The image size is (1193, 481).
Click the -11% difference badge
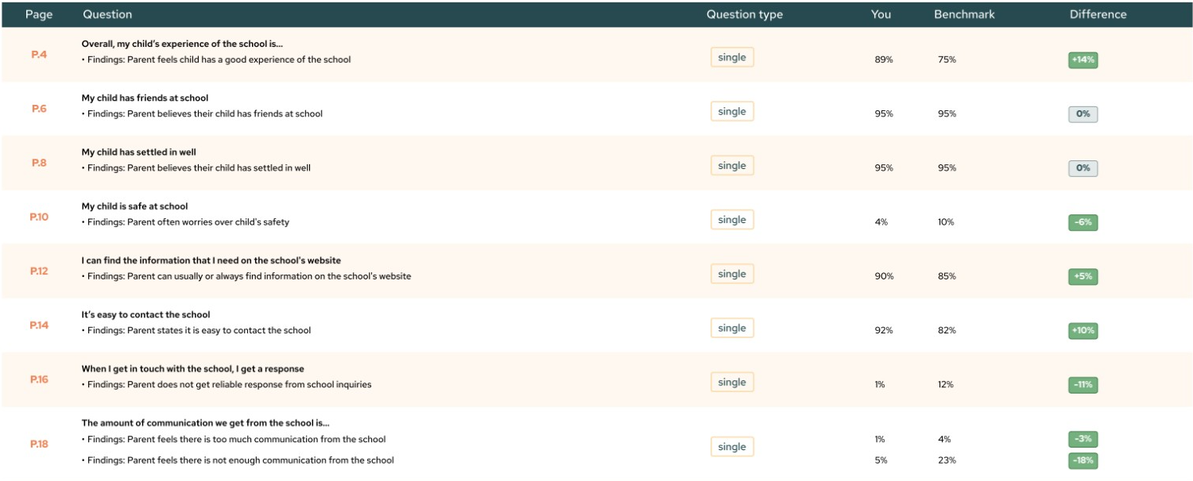click(x=1083, y=385)
